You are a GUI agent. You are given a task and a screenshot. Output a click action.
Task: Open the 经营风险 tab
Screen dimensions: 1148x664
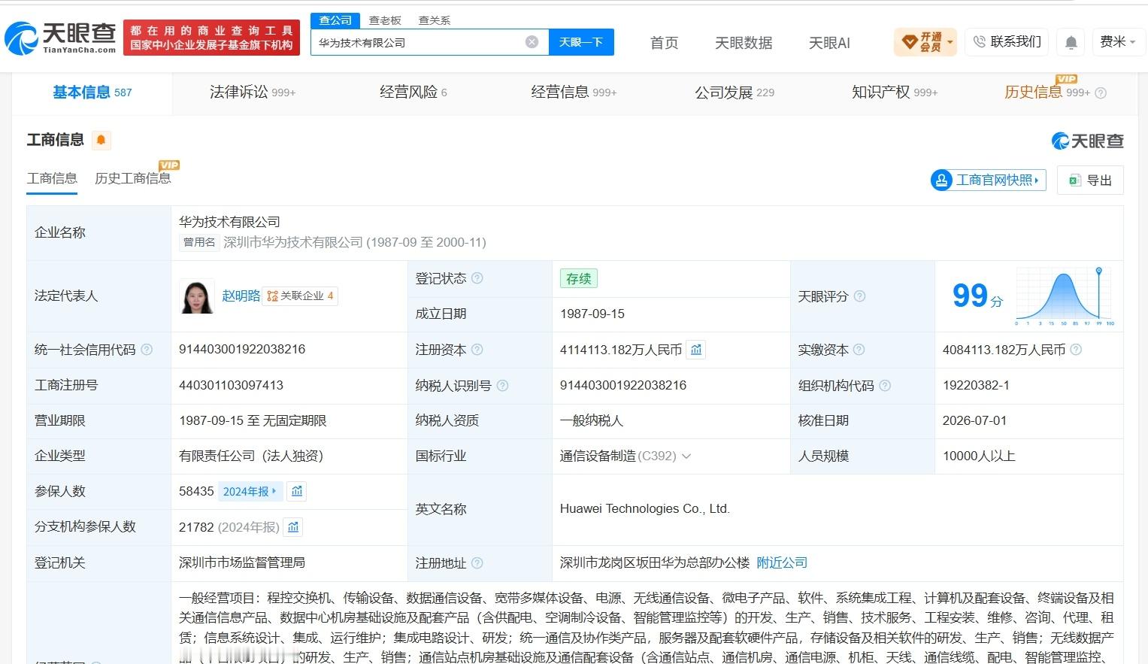(413, 92)
